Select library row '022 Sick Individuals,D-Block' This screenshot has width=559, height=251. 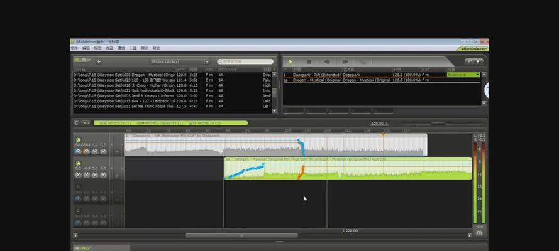point(172,90)
